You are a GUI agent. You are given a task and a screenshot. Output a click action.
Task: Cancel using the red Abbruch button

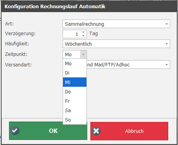tap(129, 131)
